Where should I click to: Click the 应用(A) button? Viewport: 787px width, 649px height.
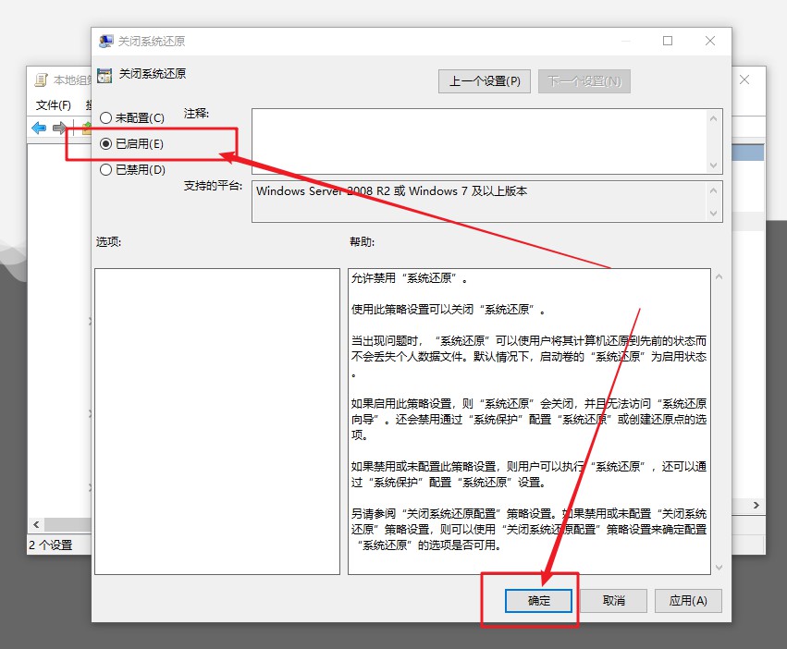pos(687,600)
